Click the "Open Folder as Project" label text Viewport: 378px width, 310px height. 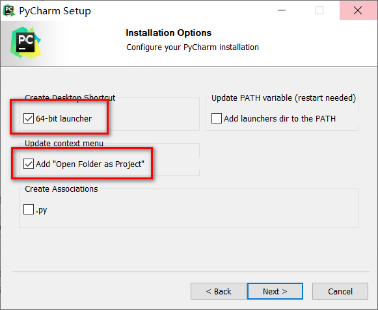click(x=99, y=164)
